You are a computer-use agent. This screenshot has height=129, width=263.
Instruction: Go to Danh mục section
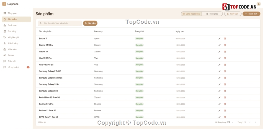(16, 25)
